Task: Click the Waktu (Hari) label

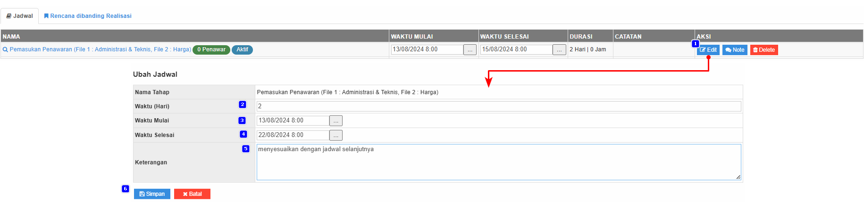Action: (152, 106)
